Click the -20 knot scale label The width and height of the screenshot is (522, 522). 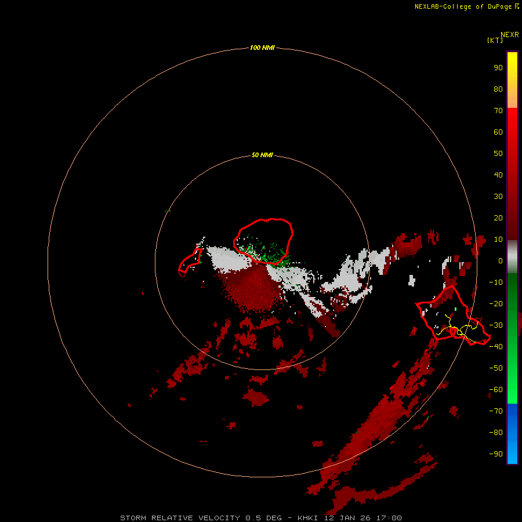pyautogui.click(x=496, y=303)
